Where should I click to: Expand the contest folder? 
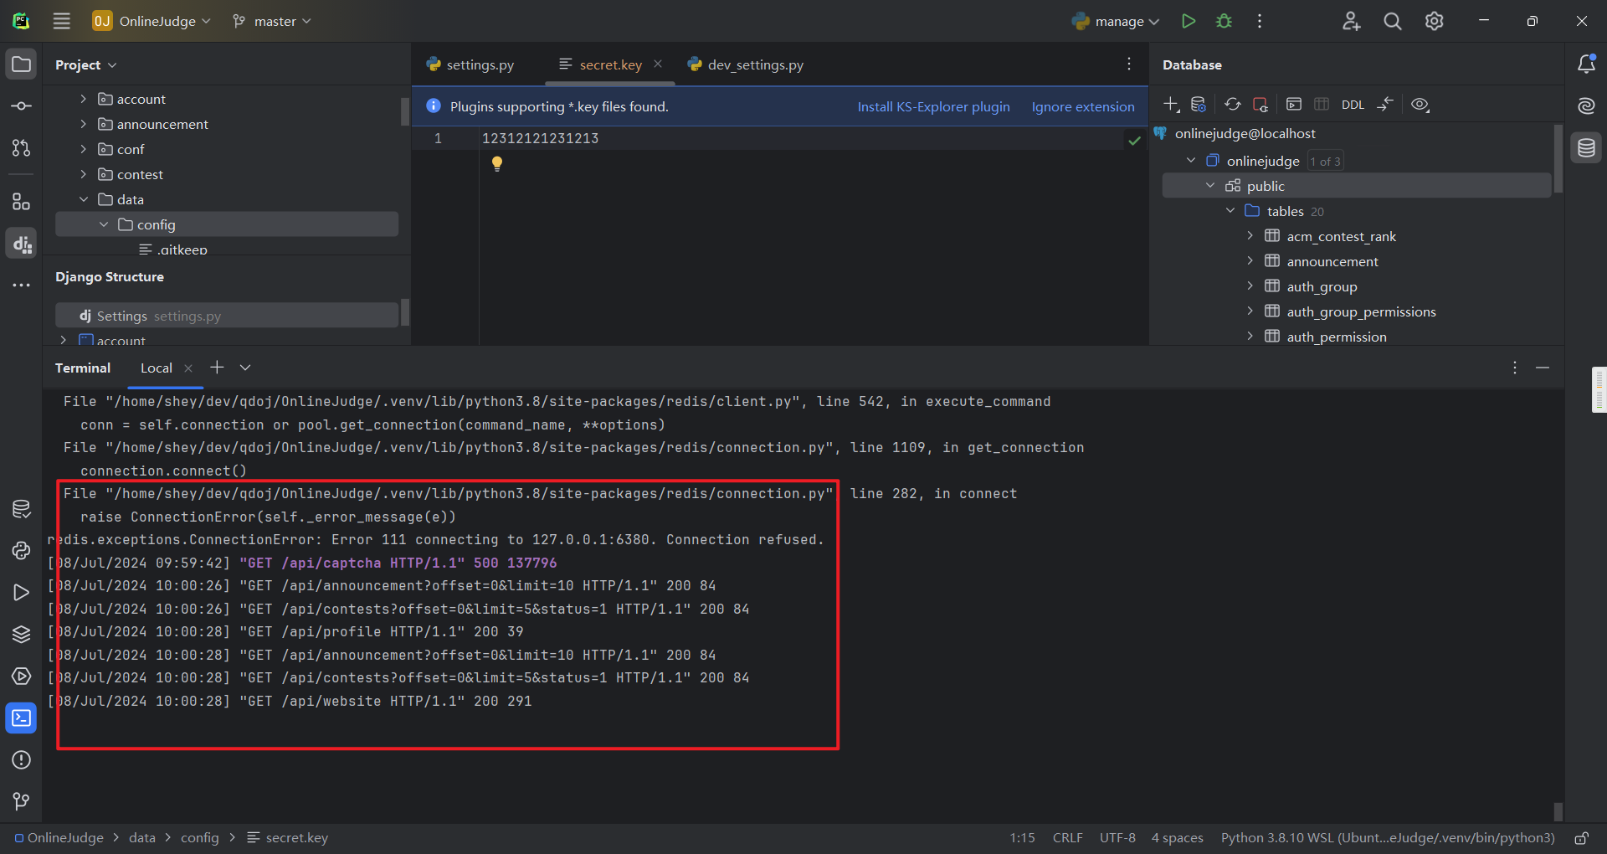(83, 174)
